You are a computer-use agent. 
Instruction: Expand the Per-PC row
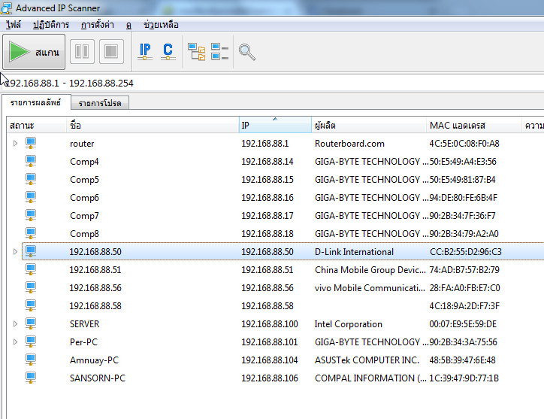click(x=15, y=342)
